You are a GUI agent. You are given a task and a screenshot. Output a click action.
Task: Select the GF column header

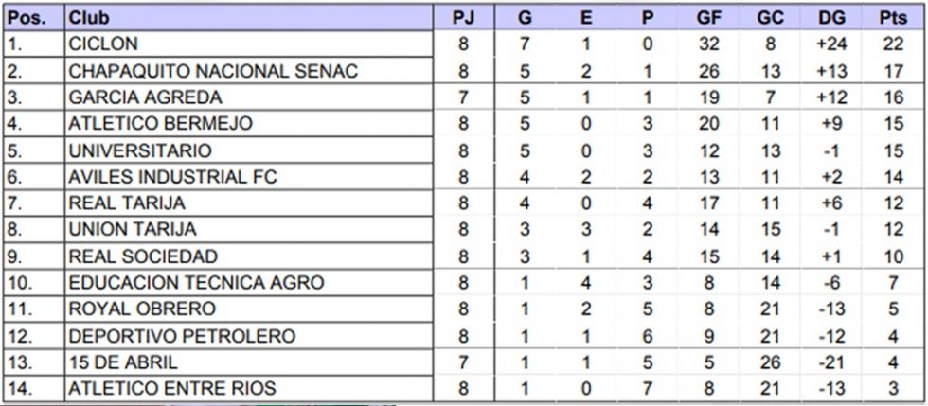coord(708,18)
